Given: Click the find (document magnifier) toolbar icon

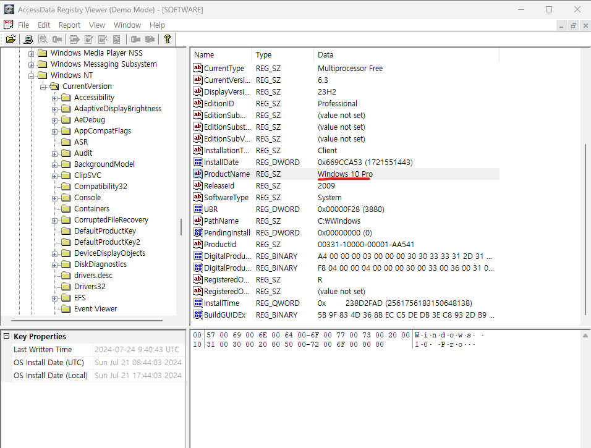Looking at the screenshot, I should tap(43, 39).
